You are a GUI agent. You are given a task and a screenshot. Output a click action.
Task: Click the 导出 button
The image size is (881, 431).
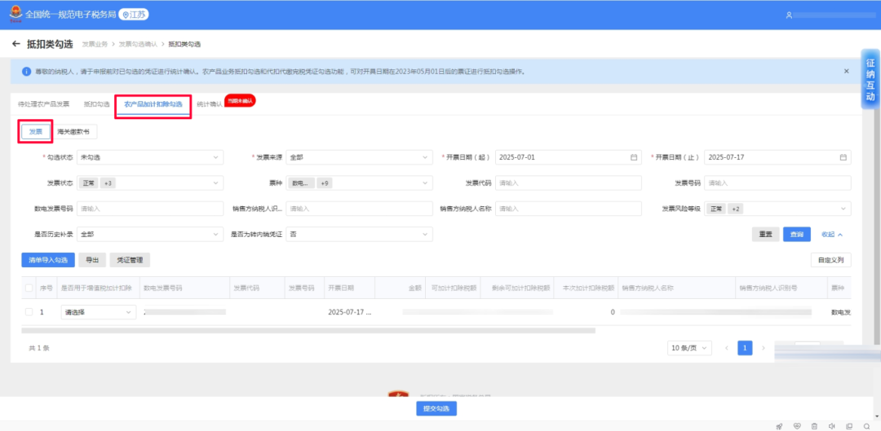click(92, 260)
